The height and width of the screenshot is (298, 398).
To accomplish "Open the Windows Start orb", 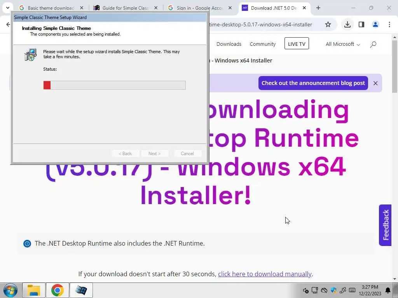I will [10, 290].
